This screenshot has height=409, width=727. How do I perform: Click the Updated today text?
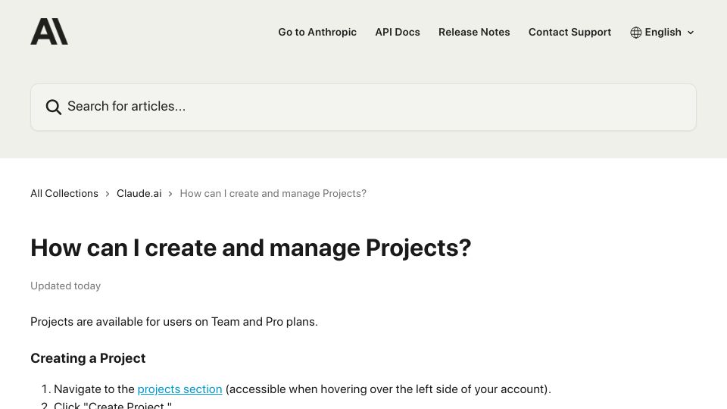click(x=65, y=286)
